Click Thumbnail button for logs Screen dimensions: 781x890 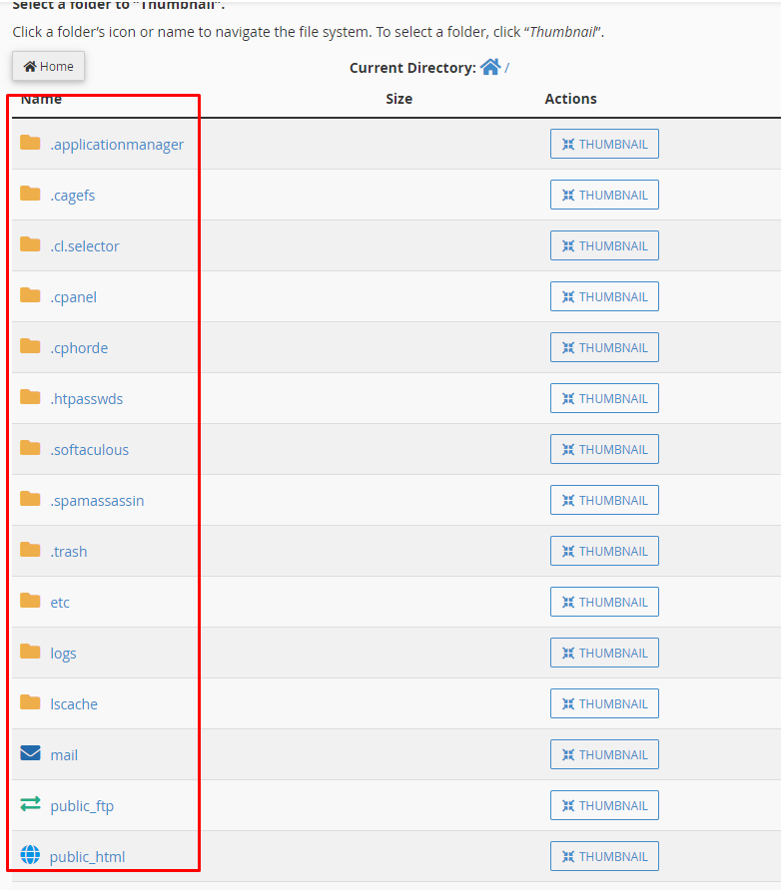(x=604, y=653)
